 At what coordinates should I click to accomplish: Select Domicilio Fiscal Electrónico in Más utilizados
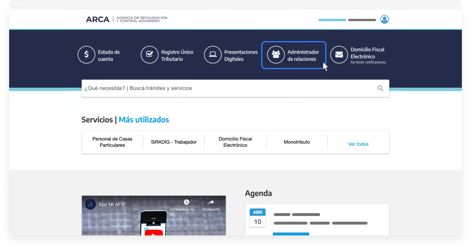[x=235, y=142]
